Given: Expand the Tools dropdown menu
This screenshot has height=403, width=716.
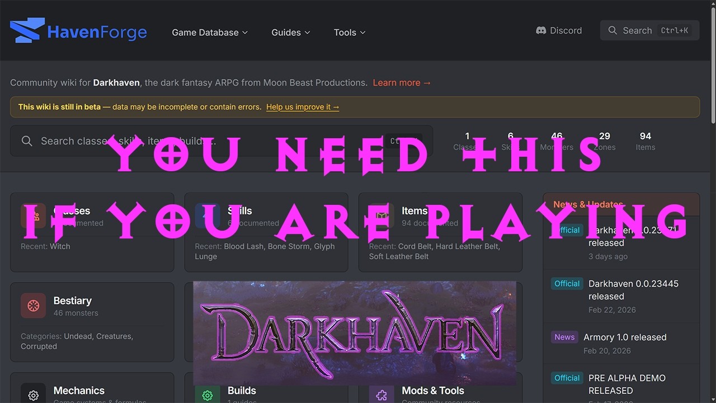Looking at the screenshot, I should click(350, 32).
